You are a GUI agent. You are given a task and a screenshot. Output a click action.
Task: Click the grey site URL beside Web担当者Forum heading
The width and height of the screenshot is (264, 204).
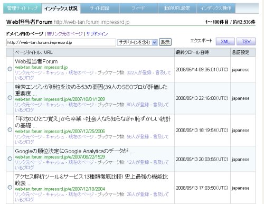point(91,22)
